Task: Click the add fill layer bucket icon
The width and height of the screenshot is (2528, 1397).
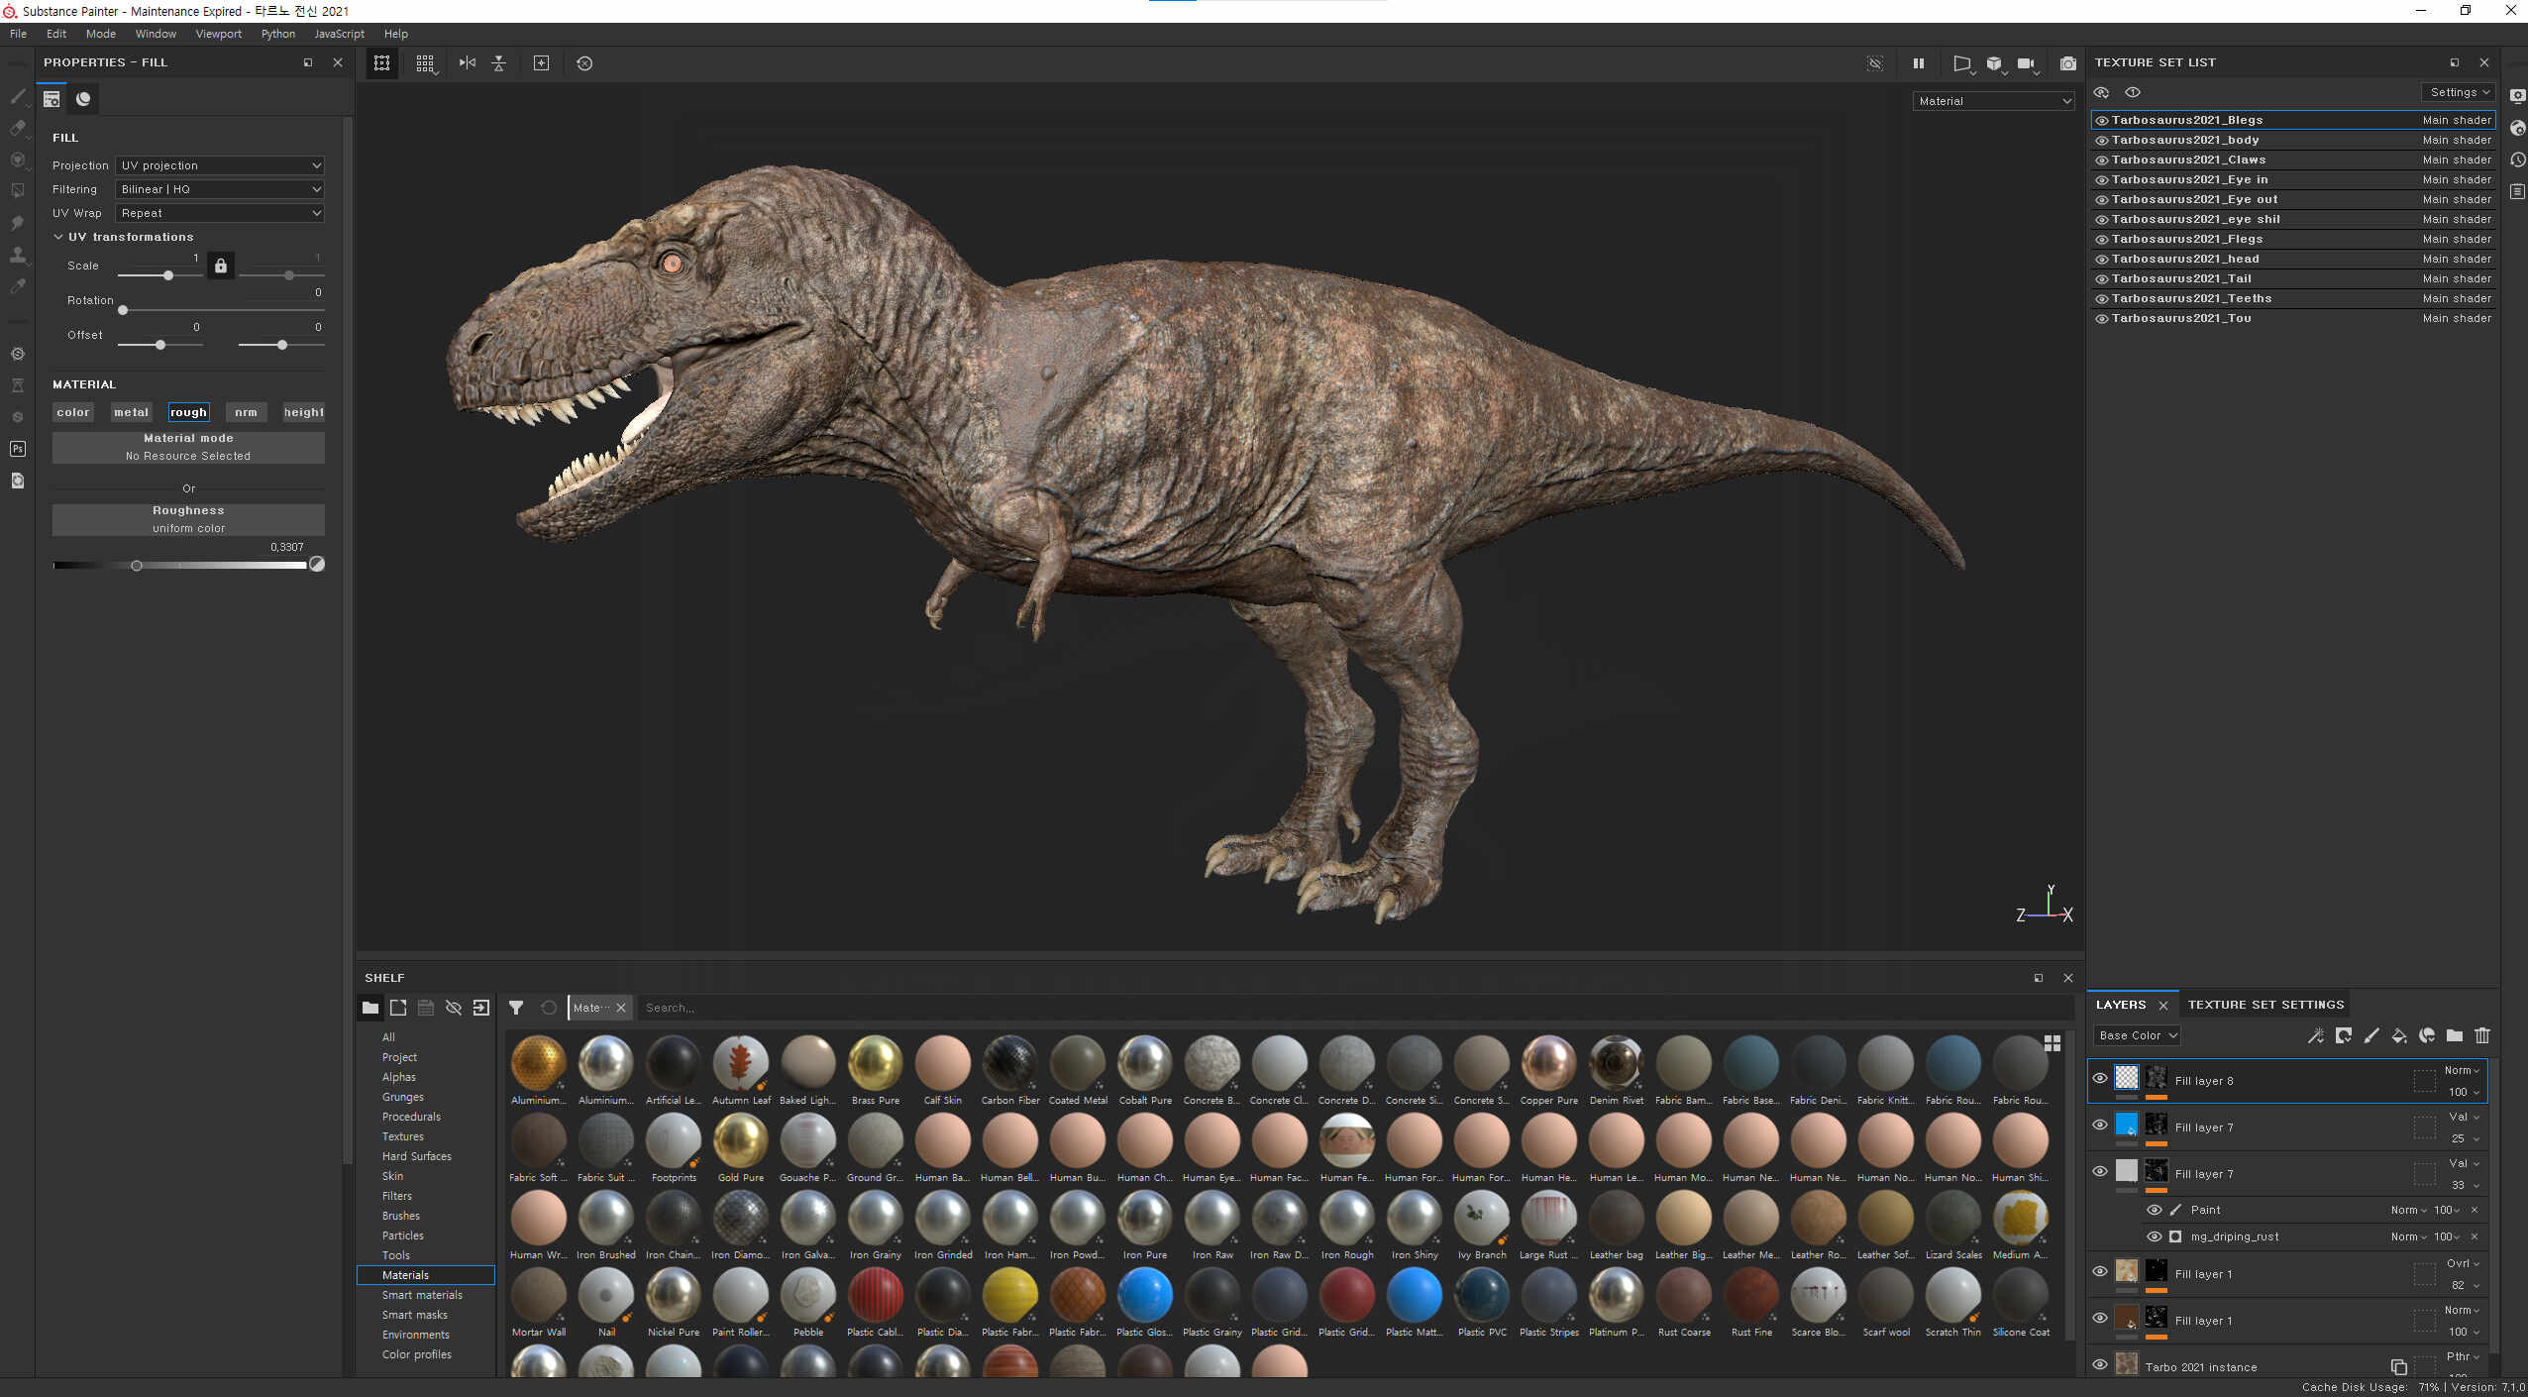Action: click(x=2399, y=1035)
